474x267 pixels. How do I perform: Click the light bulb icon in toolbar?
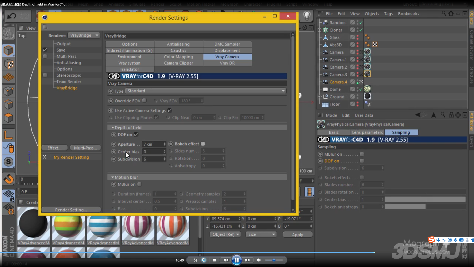click(307, 16)
